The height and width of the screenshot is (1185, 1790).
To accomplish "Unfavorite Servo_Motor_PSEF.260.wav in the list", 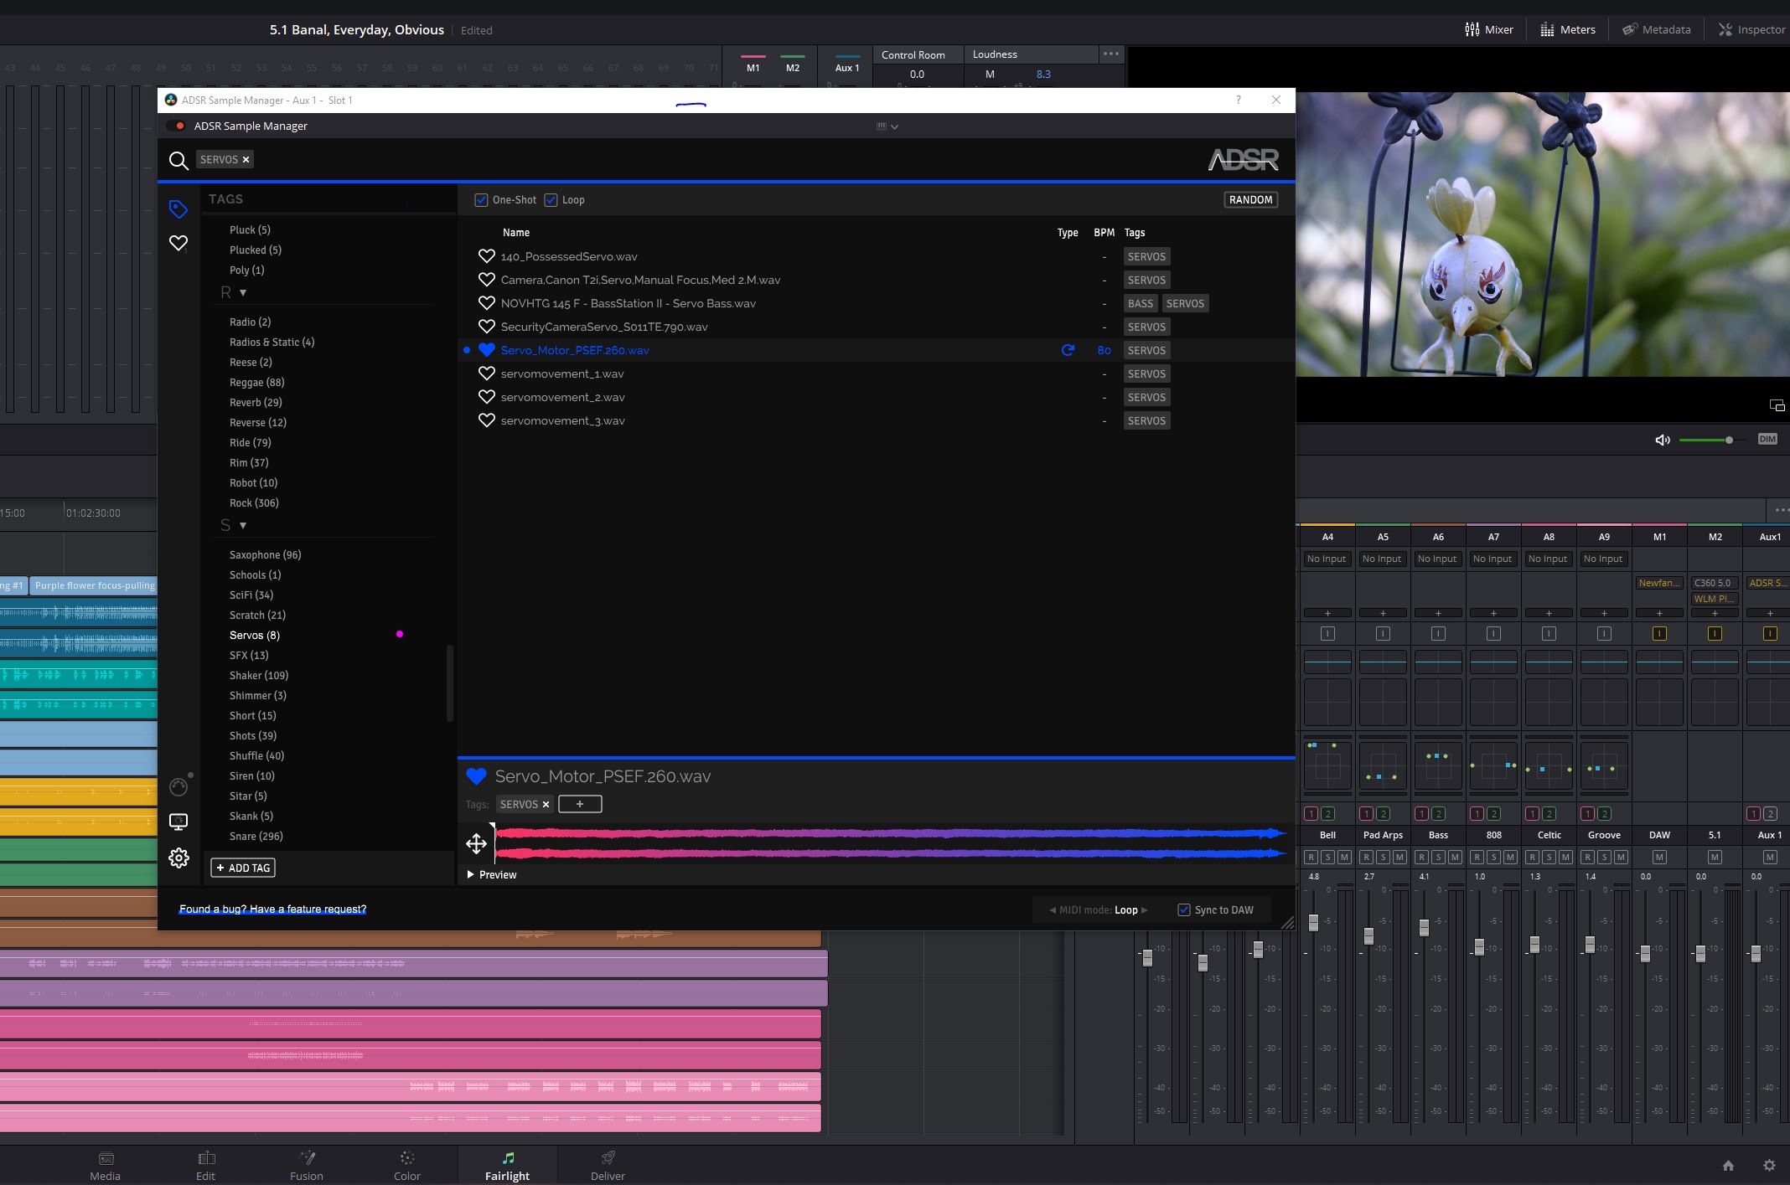I will (x=486, y=350).
